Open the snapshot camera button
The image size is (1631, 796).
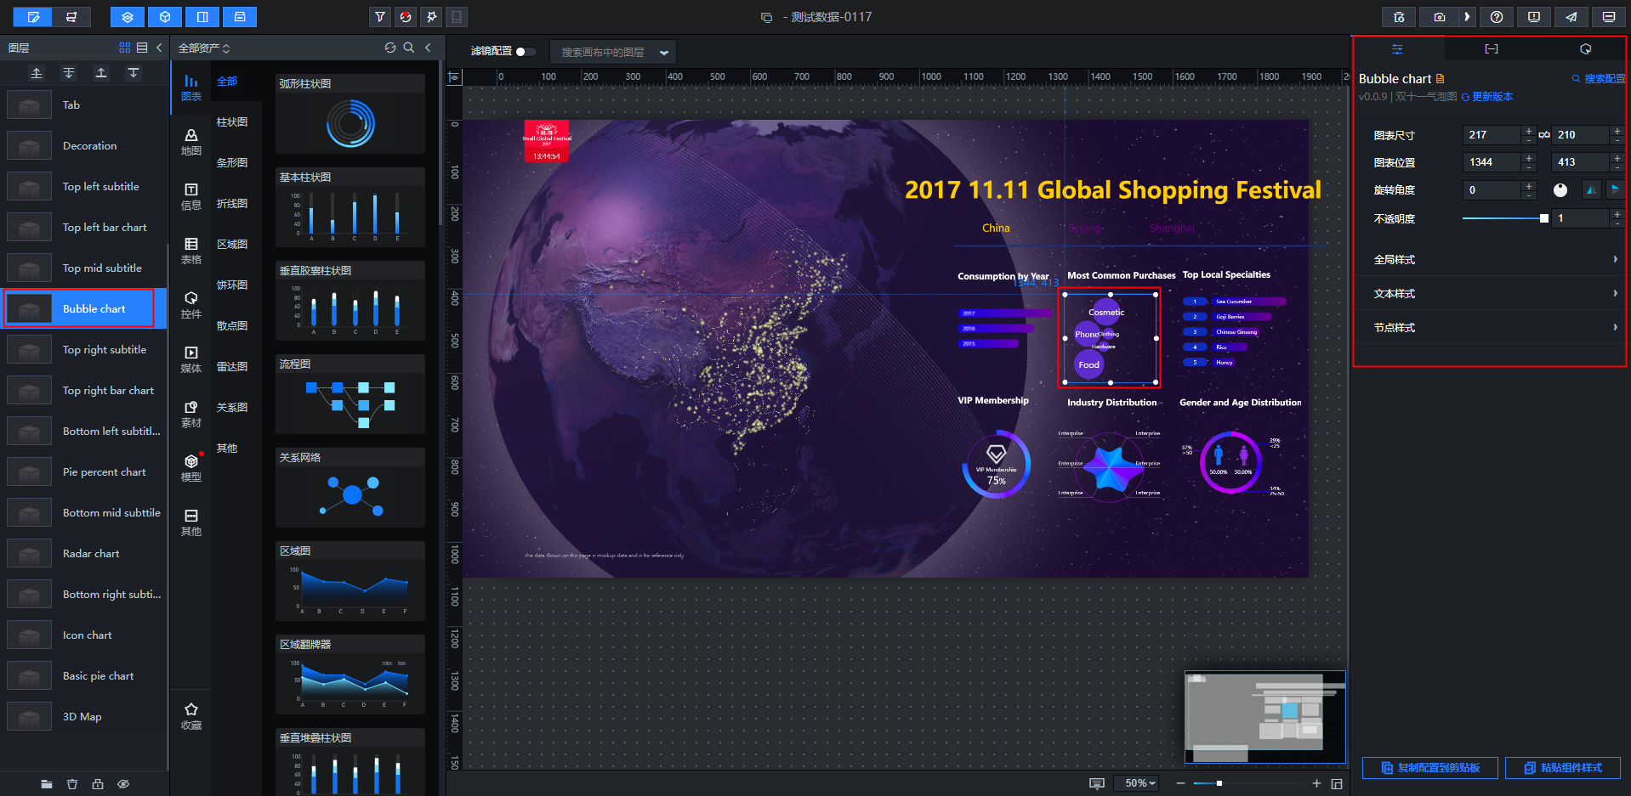click(x=1439, y=17)
